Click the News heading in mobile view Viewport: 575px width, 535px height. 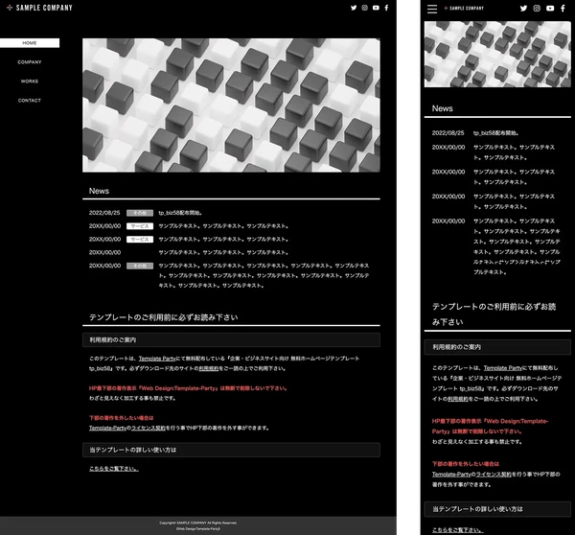point(442,108)
